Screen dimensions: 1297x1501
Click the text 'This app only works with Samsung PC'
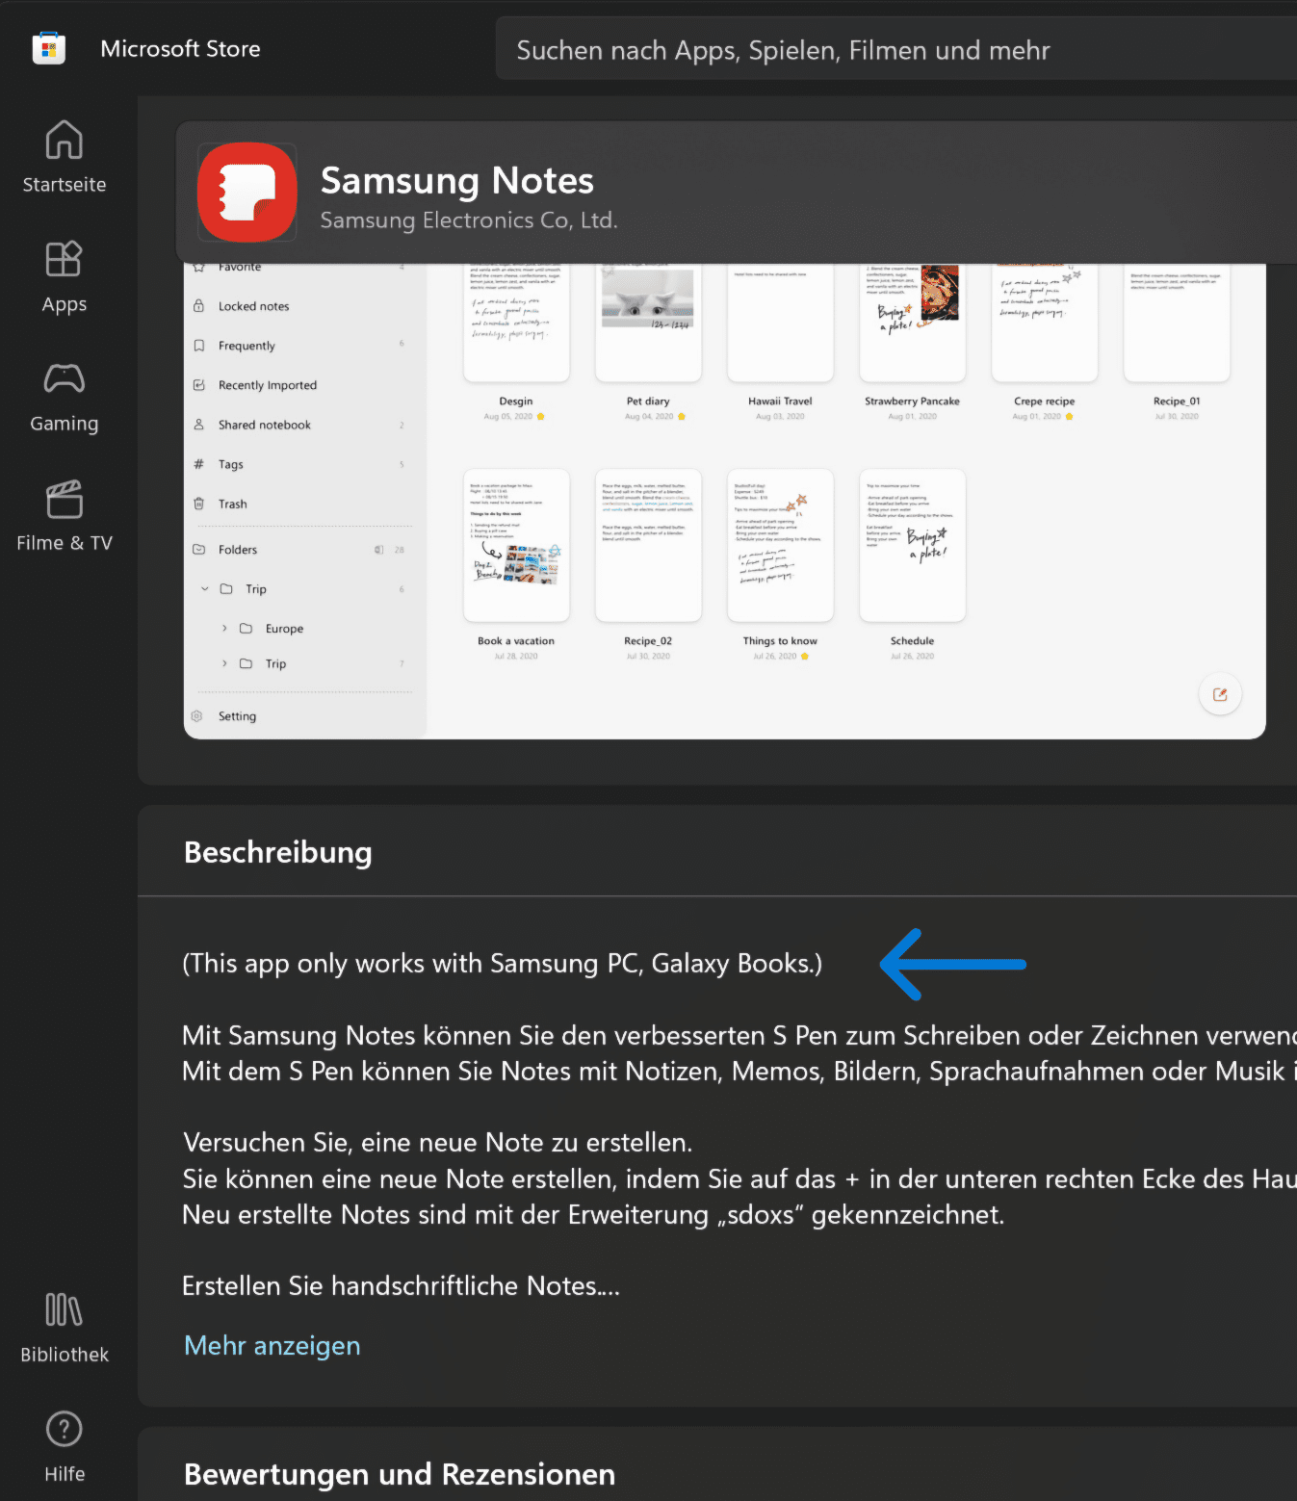[414, 964]
